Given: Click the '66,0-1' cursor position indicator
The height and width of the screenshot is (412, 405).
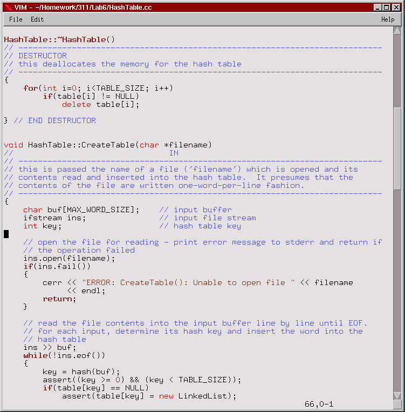Looking at the screenshot, I should [x=319, y=404].
